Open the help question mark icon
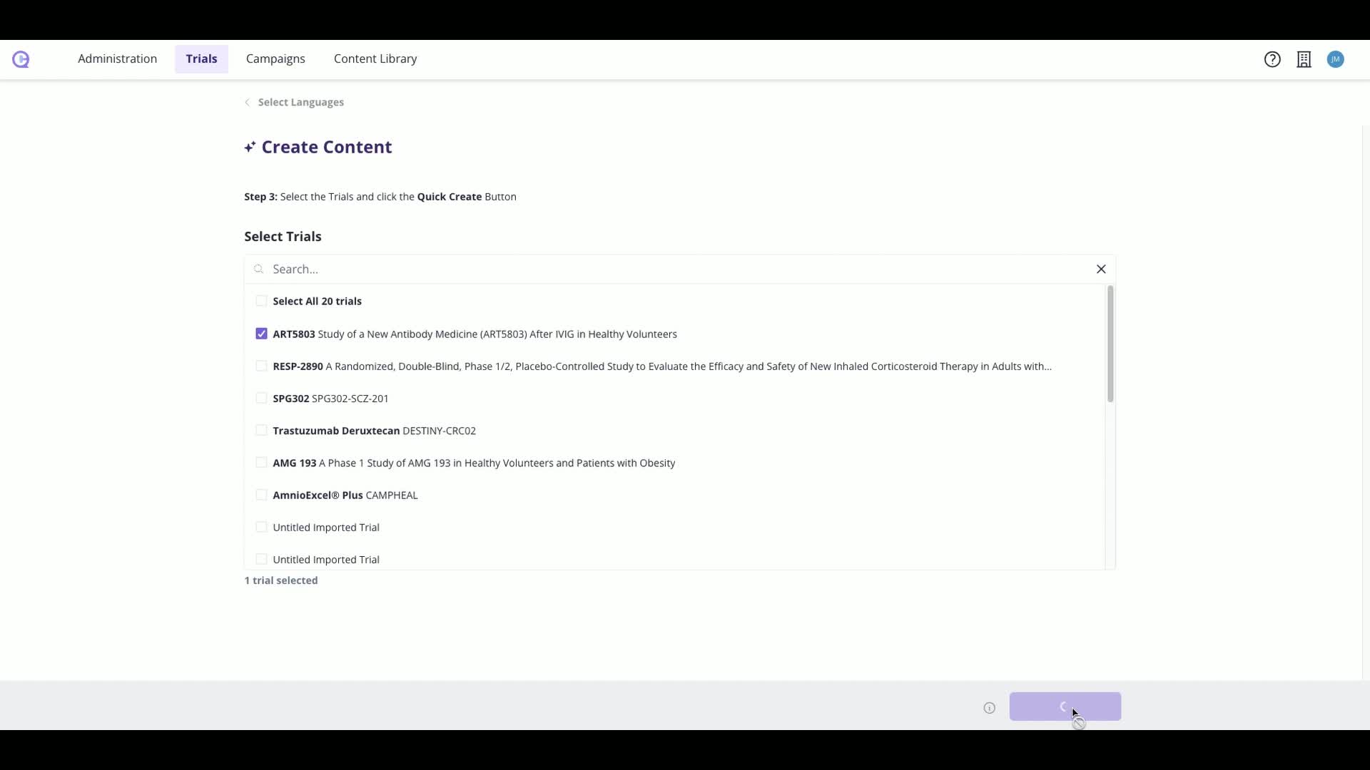This screenshot has height=770, width=1370. click(1272, 59)
